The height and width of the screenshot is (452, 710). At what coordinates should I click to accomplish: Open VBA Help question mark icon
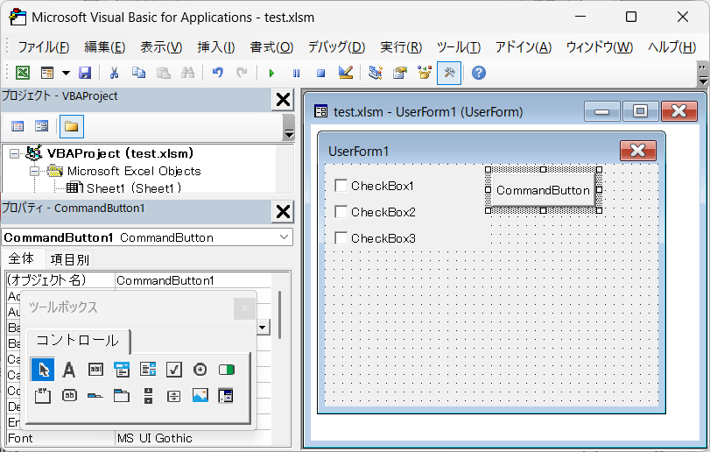(x=479, y=73)
